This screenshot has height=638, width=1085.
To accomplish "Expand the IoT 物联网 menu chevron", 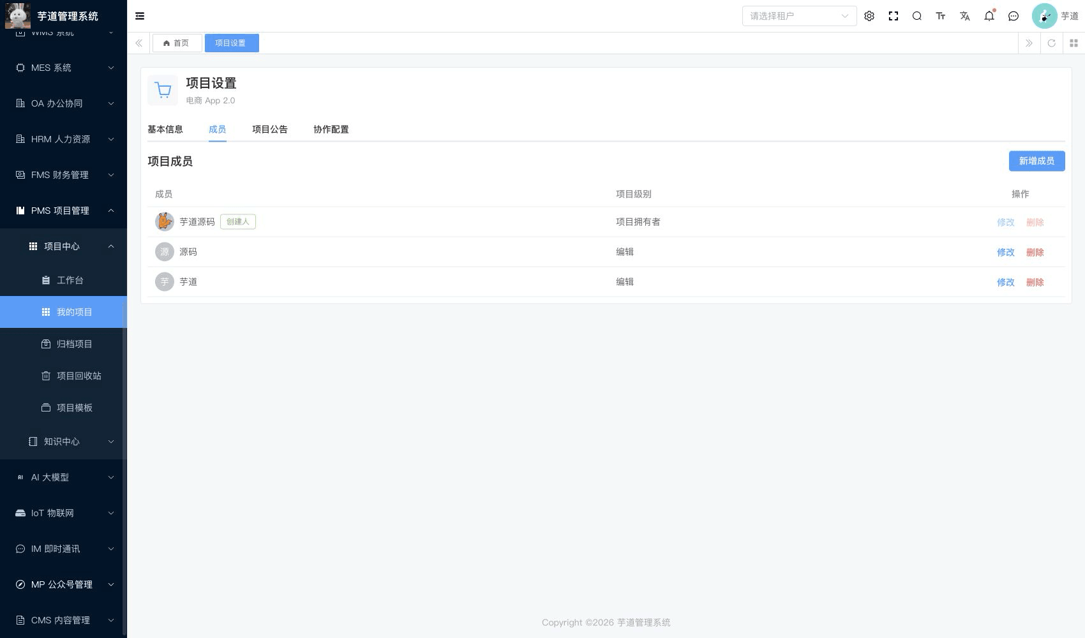I will [x=111, y=513].
